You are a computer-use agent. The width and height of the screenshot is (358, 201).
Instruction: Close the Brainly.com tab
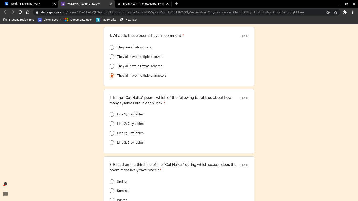tap(167, 4)
